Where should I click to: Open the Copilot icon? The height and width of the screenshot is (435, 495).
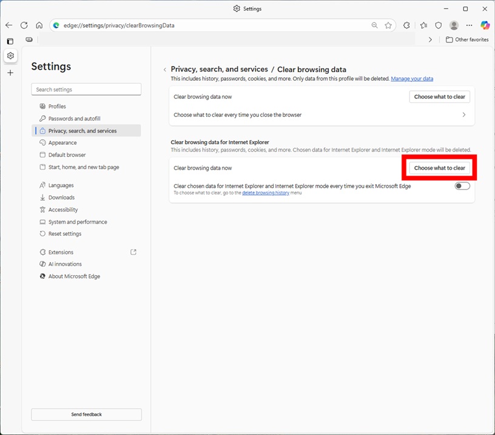point(485,25)
